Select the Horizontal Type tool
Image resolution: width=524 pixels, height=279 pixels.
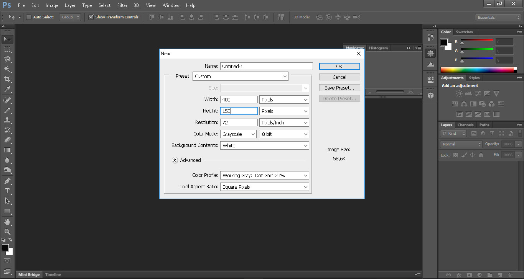7,191
